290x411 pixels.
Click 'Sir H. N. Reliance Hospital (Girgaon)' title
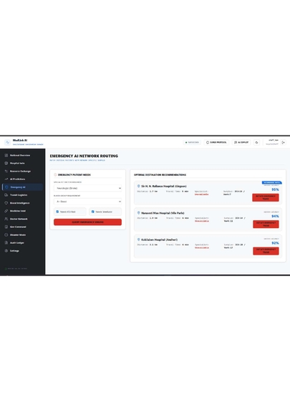tap(164, 186)
